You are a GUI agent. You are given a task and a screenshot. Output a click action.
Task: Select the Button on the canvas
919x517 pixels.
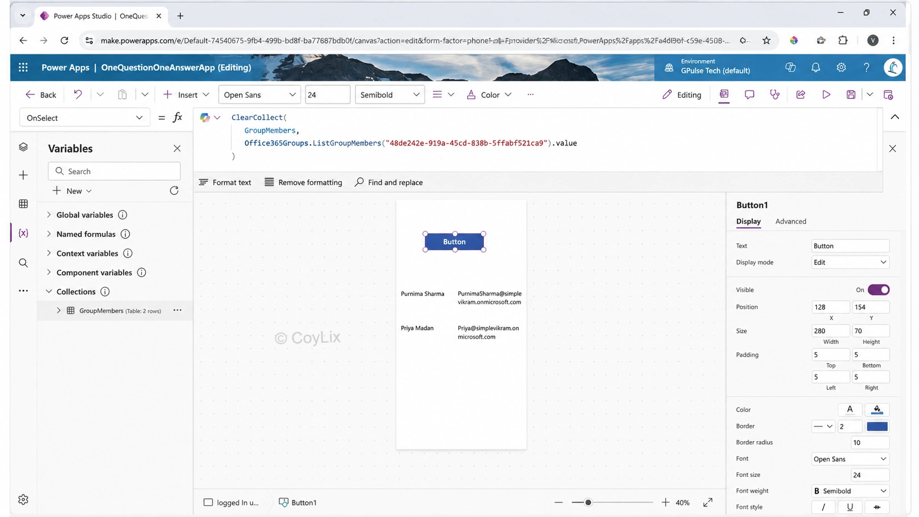click(454, 242)
